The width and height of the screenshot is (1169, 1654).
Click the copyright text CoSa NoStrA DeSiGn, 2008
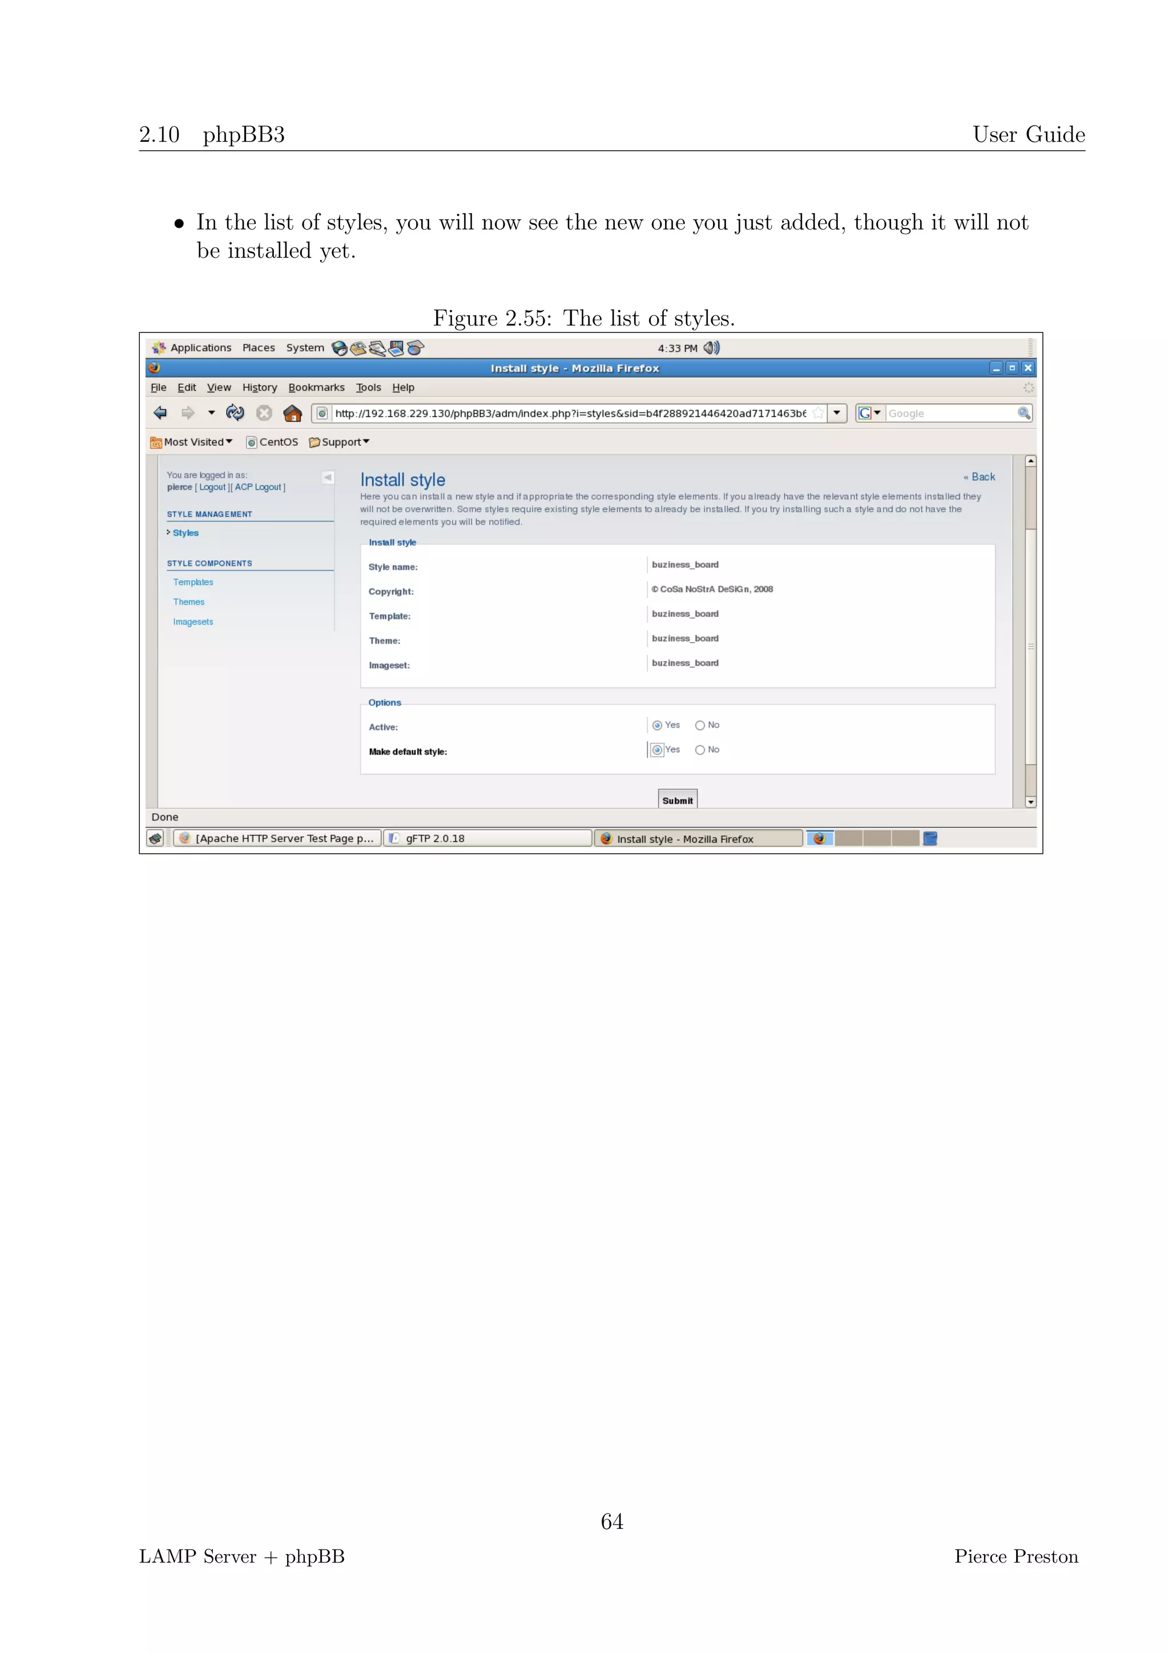(x=712, y=589)
